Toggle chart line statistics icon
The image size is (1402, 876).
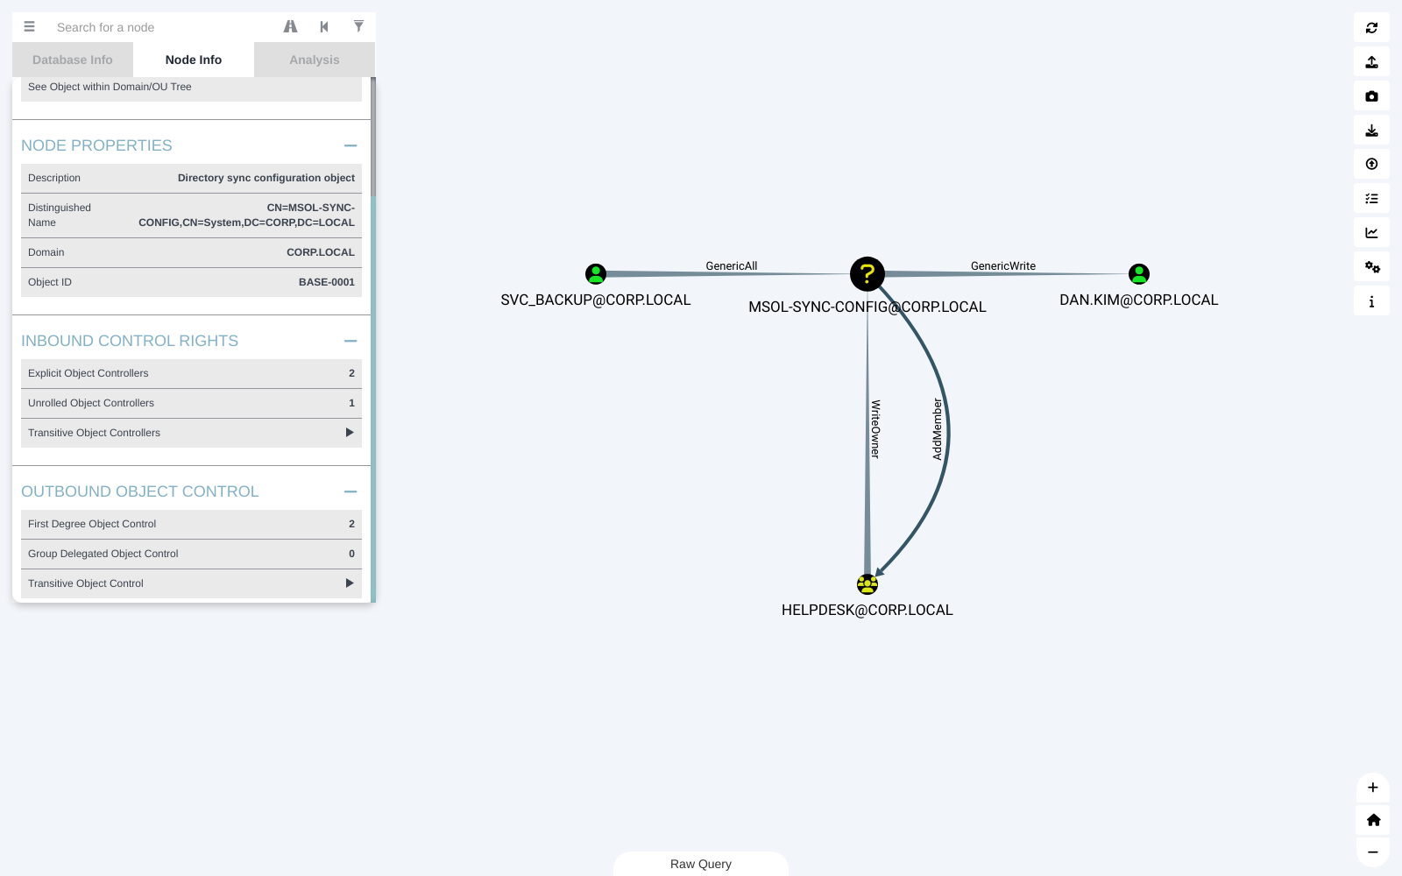pos(1371,233)
